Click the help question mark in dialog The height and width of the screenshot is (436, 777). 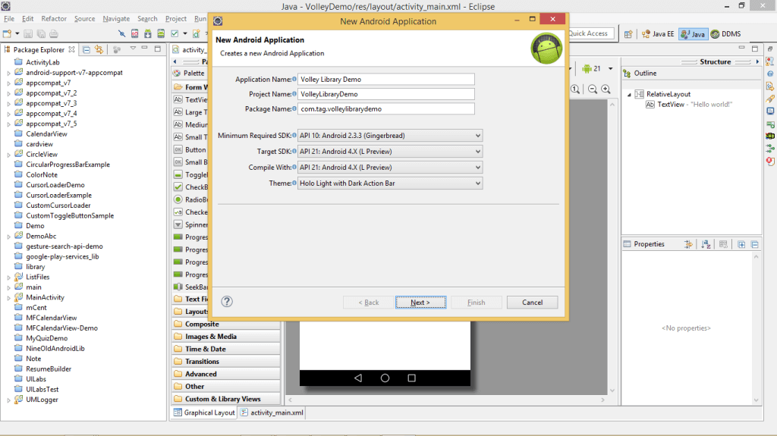tap(226, 302)
